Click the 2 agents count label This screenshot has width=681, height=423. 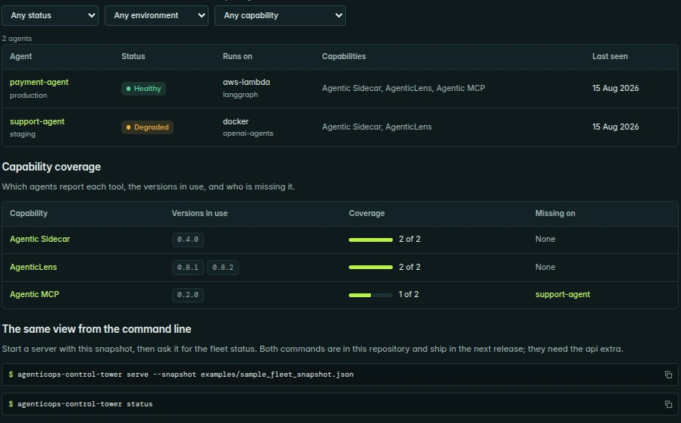17,39
